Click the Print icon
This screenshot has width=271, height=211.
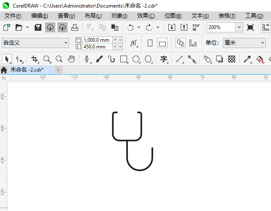coord(75,27)
